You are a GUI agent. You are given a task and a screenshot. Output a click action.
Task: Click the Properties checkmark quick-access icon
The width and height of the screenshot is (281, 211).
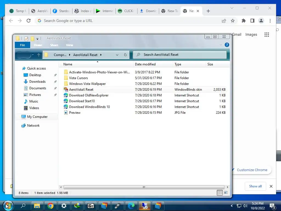26,38
